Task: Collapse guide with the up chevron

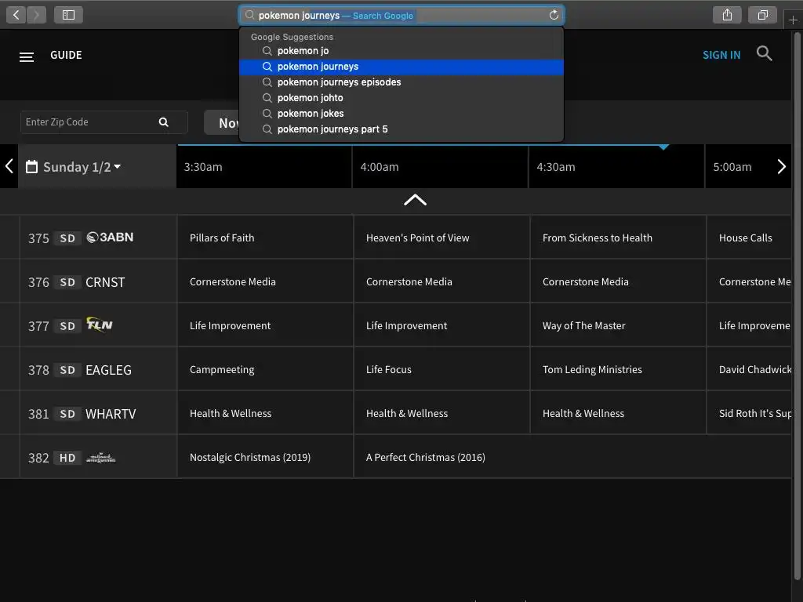Action: (415, 200)
